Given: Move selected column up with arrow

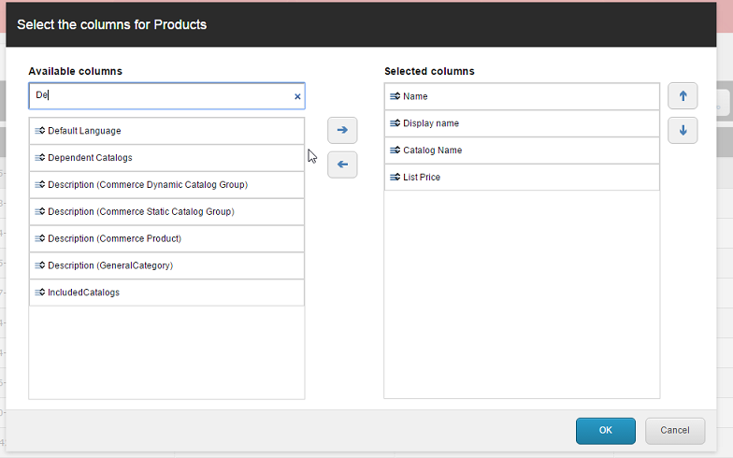Looking at the screenshot, I should (683, 96).
